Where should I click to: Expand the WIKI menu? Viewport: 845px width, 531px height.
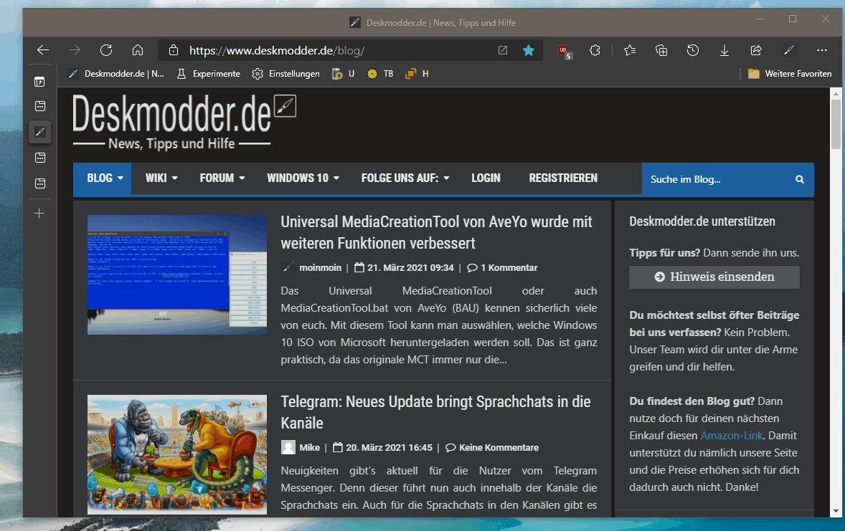[161, 178]
